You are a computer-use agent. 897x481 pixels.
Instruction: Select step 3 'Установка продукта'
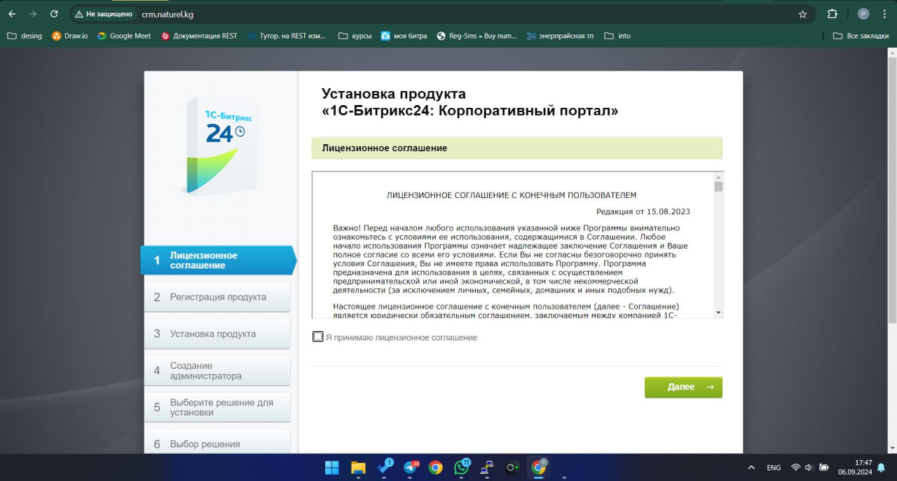pyautogui.click(x=217, y=334)
